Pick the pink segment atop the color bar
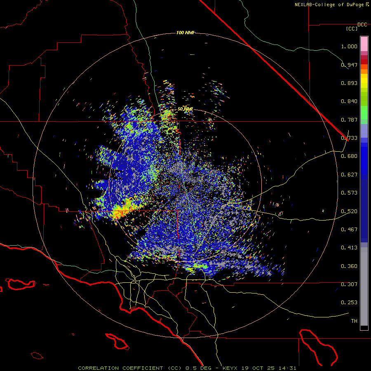This screenshot has width=371, height=371. point(364,44)
